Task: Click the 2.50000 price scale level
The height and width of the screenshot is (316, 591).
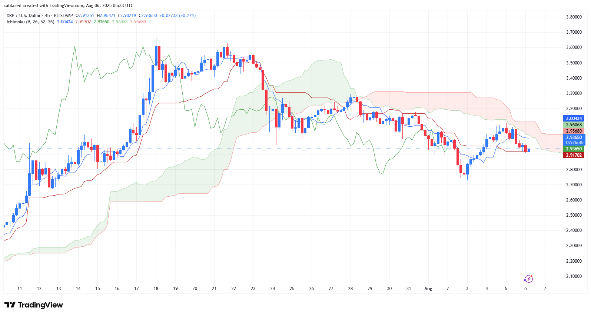Action: [574, 215]
